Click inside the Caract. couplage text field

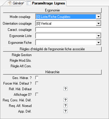(x=68, y=30)
